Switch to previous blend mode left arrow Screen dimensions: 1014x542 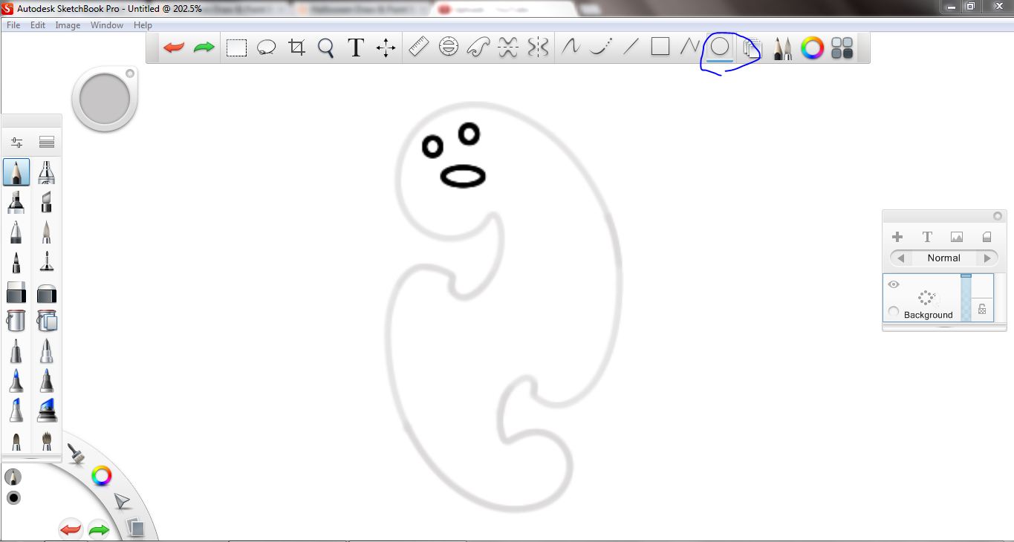tap(900, 258)
